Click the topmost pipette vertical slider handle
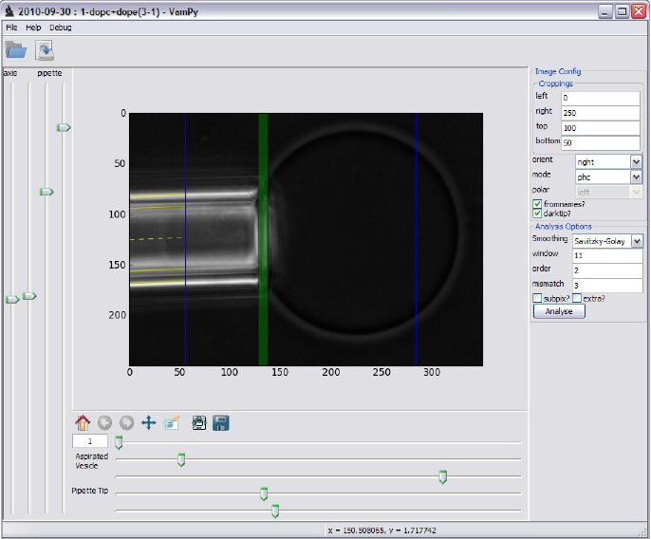This screenshot has height=539, width=651. click(x=64, y=127)
